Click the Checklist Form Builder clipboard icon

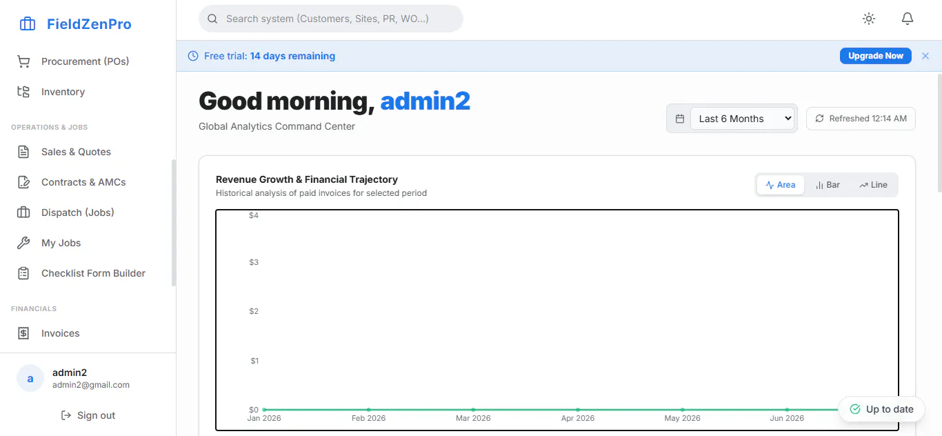23,273
